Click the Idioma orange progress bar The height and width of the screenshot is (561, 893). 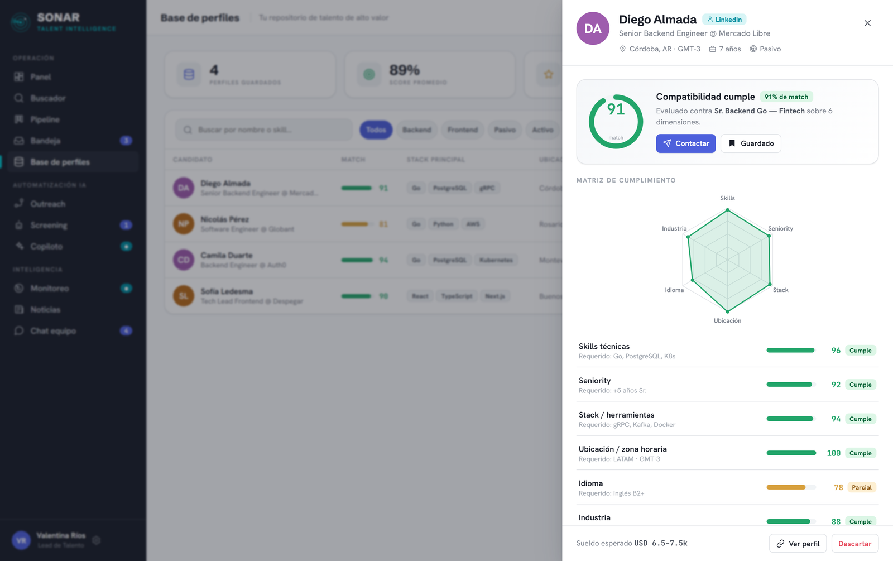[x=791, y=487]
